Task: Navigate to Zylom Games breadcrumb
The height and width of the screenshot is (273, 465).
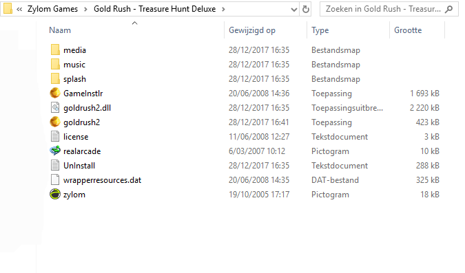Action: pos(52,9)
